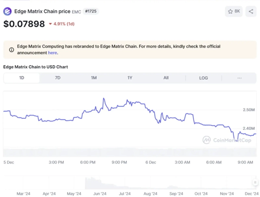Select the 1D timeframe tab
Screen dimensions: 260x197
(x=21, y=78)
